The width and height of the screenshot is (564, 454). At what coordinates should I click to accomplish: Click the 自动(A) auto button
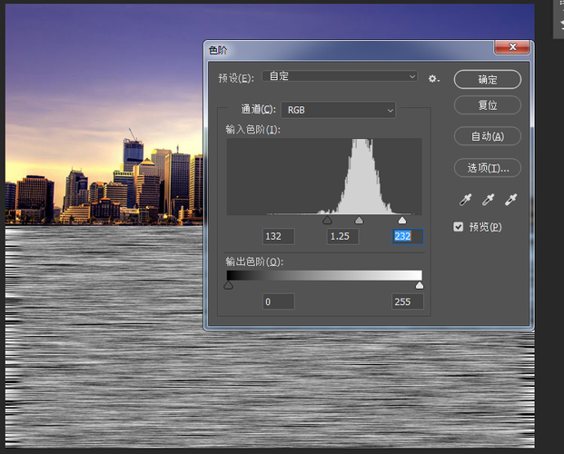point(487,136)
